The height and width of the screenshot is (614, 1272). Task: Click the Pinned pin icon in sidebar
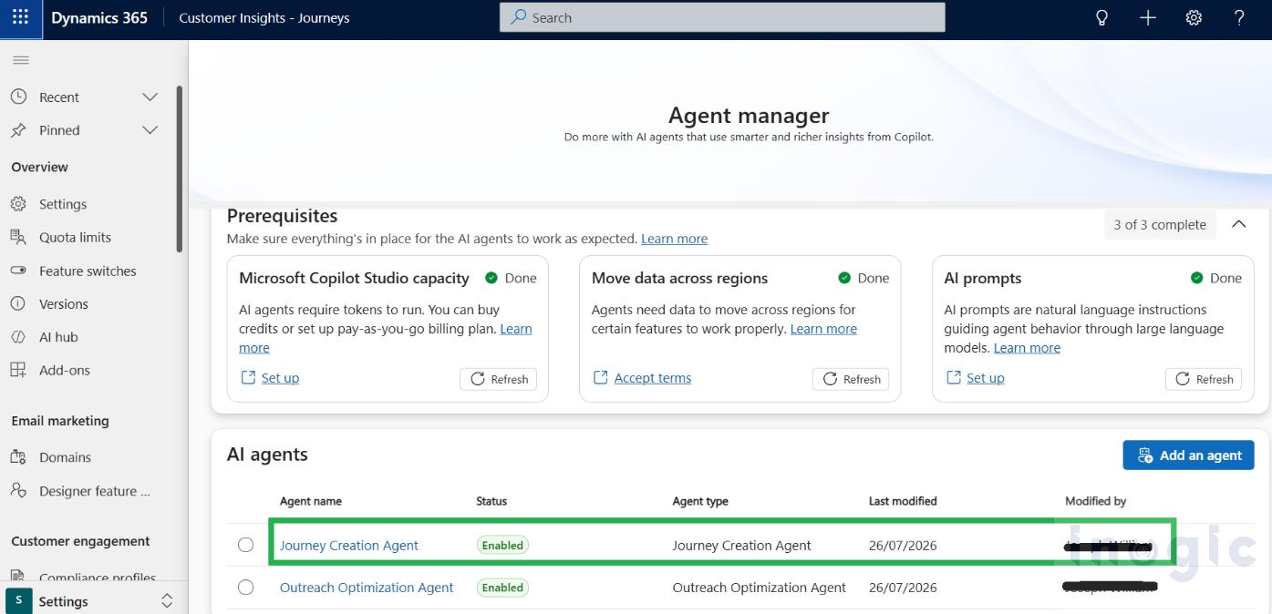18,130
